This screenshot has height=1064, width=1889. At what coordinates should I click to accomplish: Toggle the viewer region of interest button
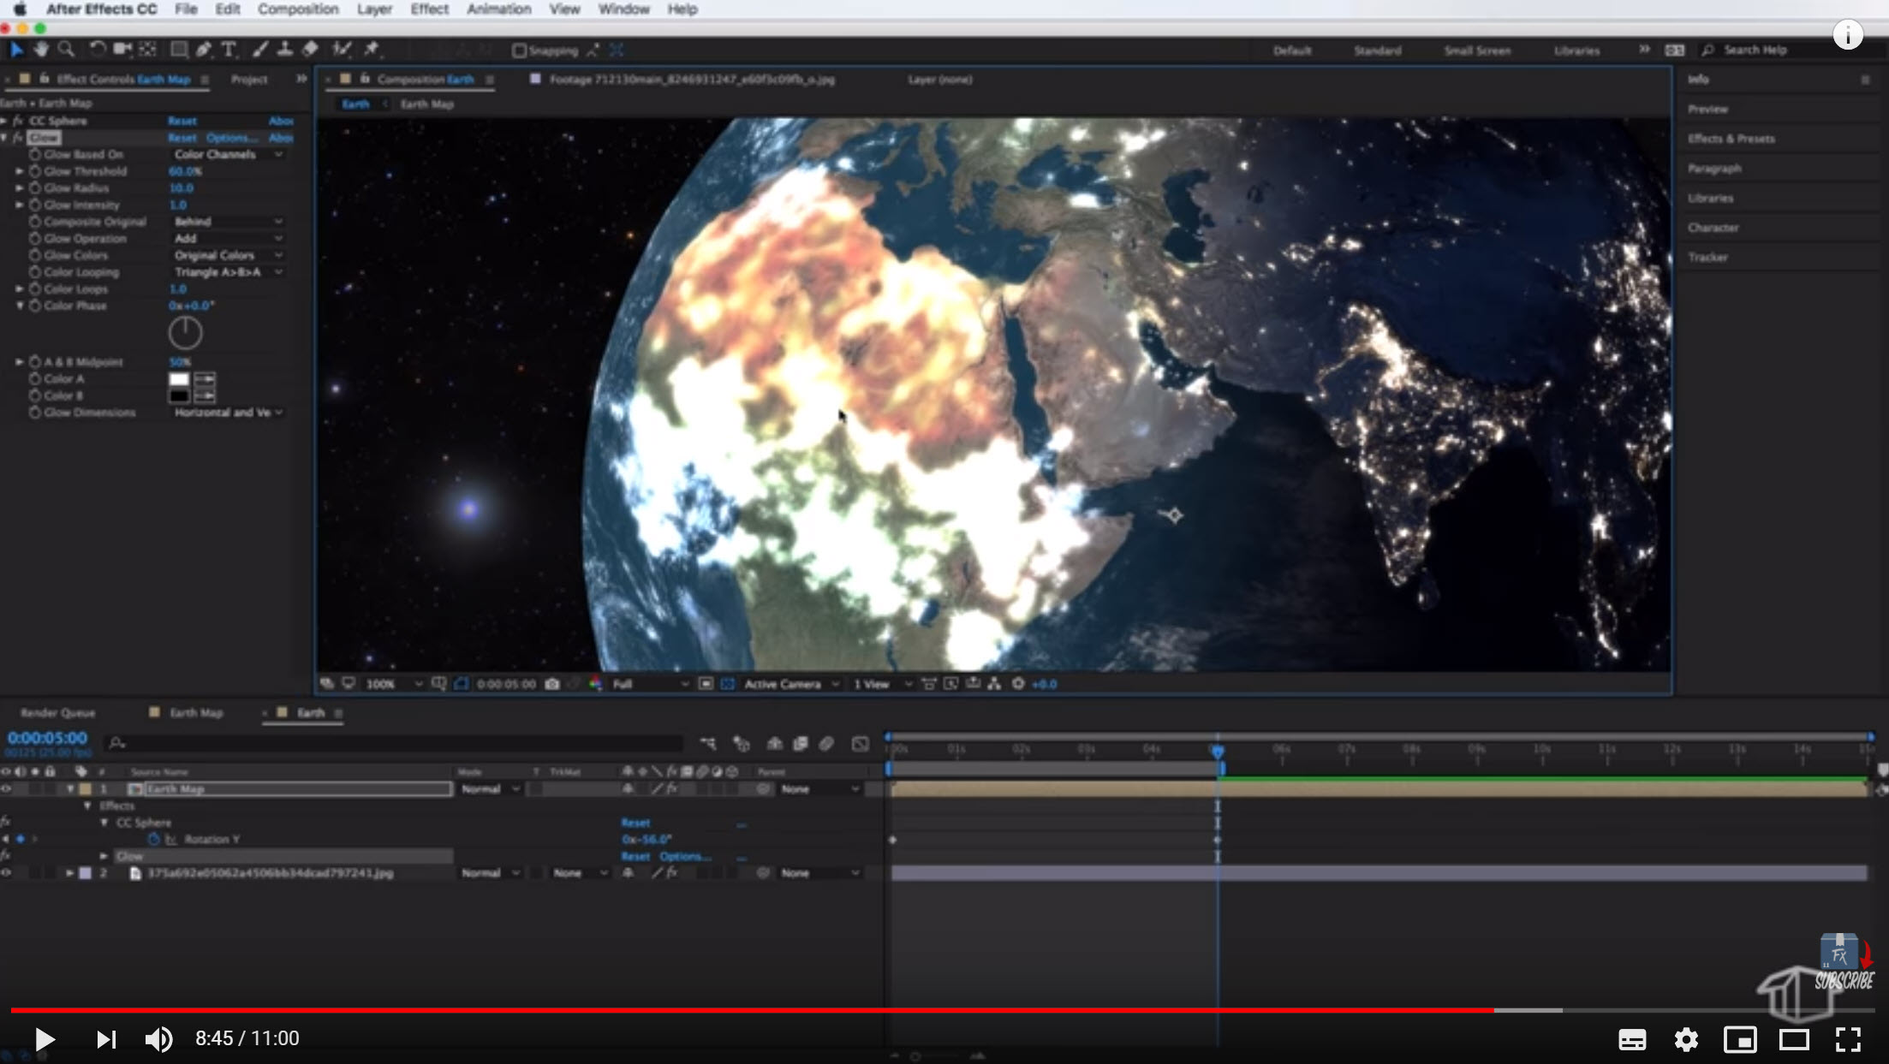pos(706,684)
